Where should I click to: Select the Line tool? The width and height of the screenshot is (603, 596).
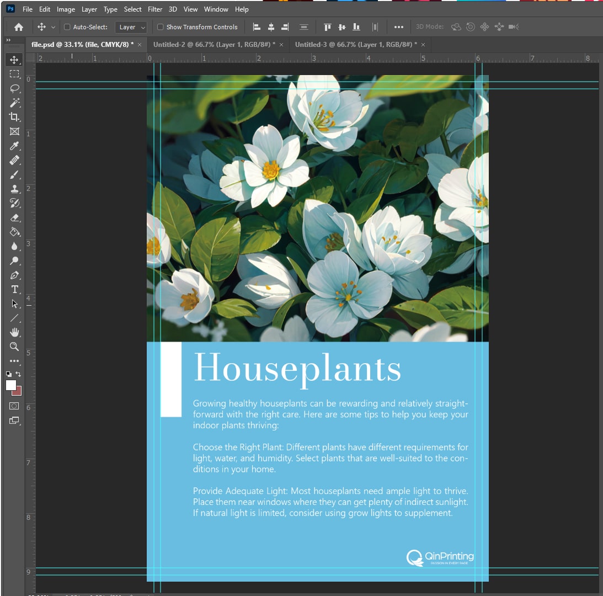[x=14, y=318]
